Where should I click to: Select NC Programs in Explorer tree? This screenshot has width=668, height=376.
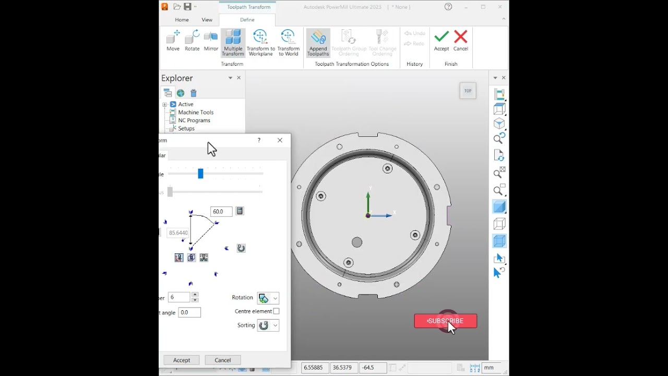click(194, 120)
